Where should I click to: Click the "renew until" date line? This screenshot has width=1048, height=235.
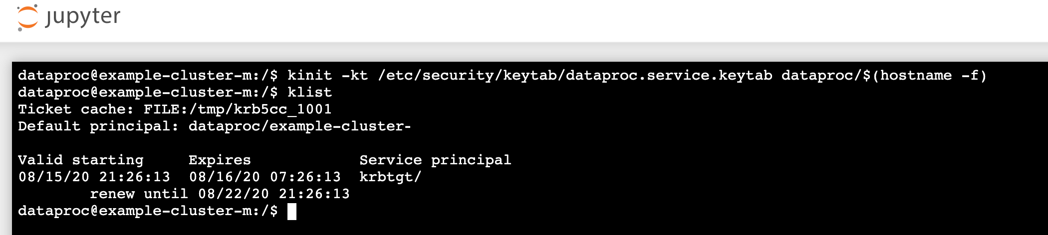(x=220, y=194)
